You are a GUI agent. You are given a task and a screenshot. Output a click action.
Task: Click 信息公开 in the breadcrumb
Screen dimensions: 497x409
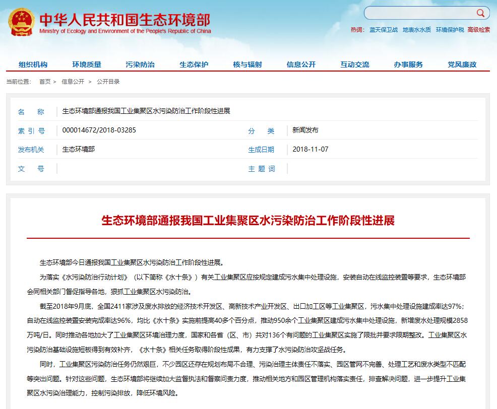click(x=73, y=82)
